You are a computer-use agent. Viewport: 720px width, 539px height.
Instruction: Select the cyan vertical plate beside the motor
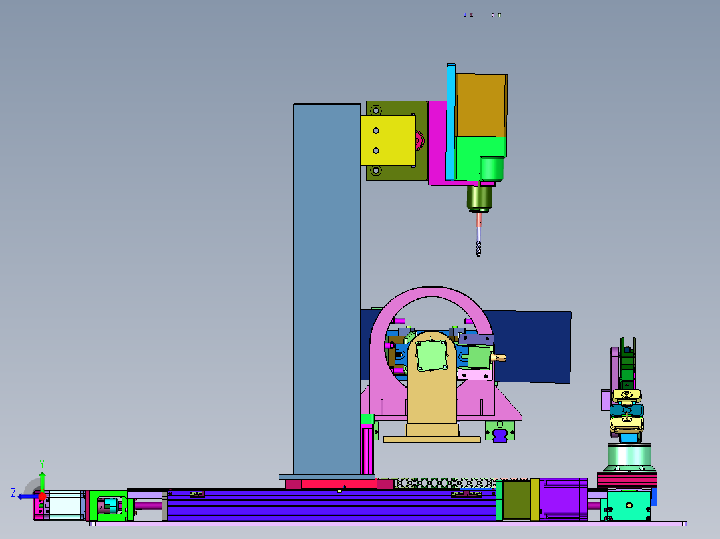pyautogui.click(x=451, y=121)
